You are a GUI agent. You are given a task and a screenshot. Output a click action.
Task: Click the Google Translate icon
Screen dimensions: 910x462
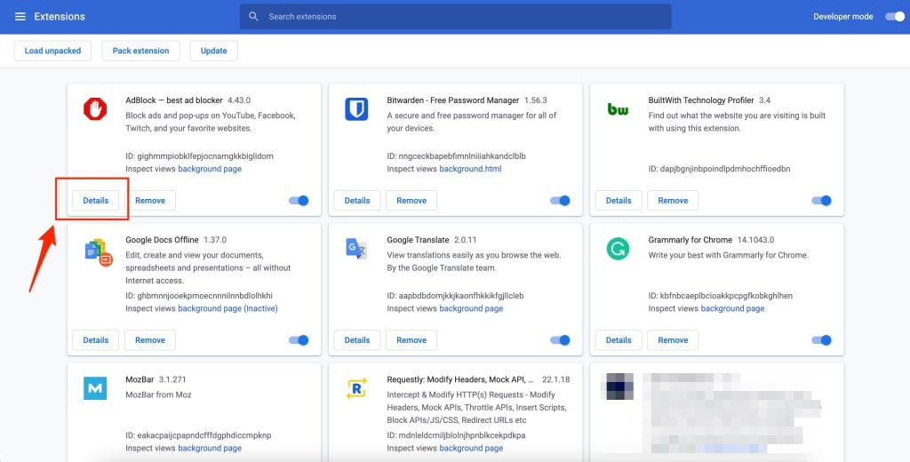point(356,249)
